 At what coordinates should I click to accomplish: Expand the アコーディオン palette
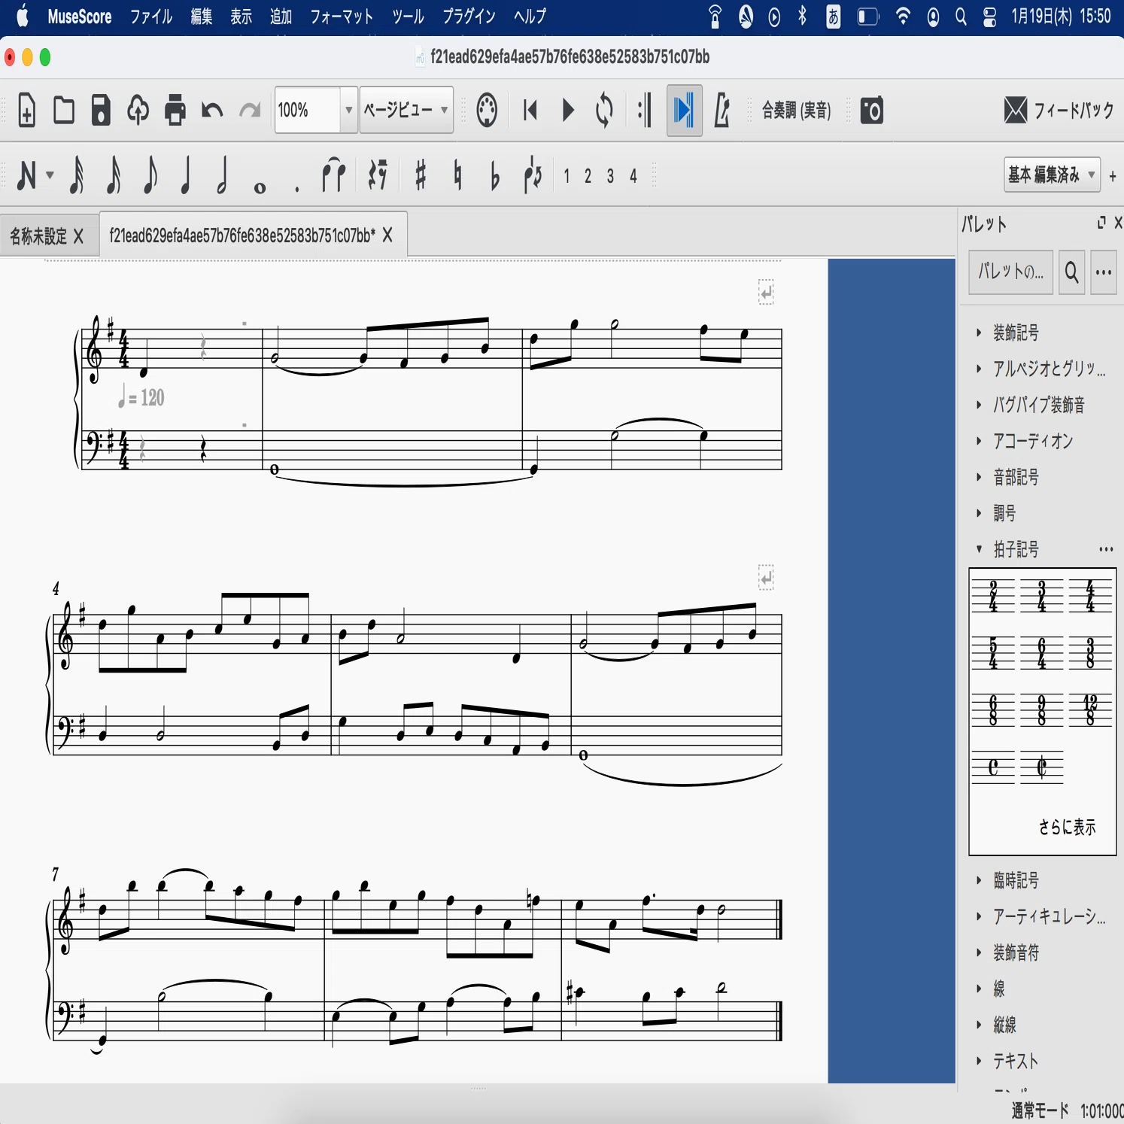tap(1033, 441)
